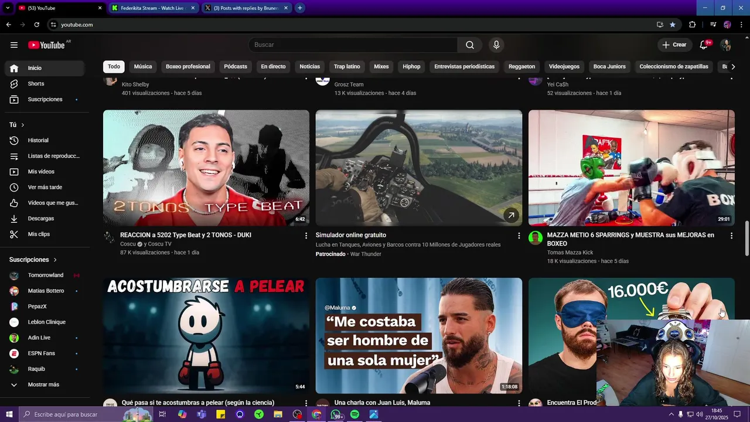This screenshot has height=422, width=750.
Task: Select the Hiphop filter chip
Action: click(411, 67)
